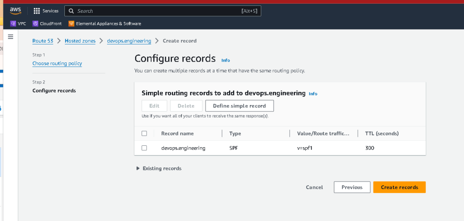Click the TTL (seconds) column header
464x221 pixels.
pyautogui.click(x=382, y=134)
